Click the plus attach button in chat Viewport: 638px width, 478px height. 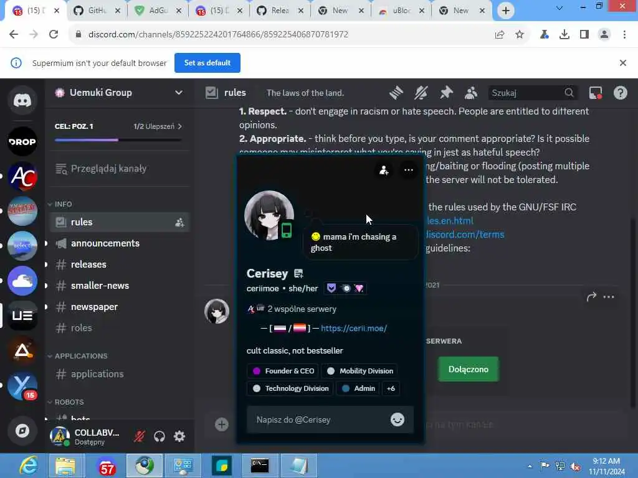click(x=221, y=424)
